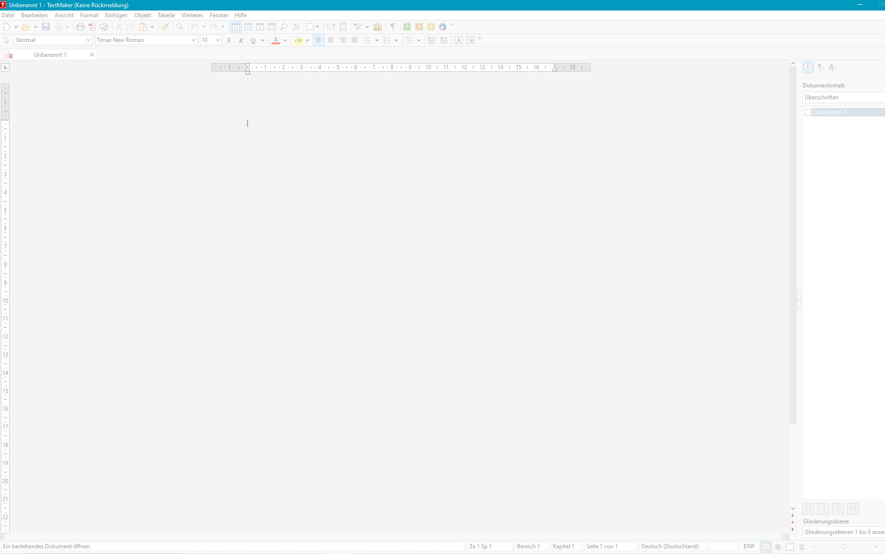Check the Unbenannt 1 checkbox in sidebar
This screenshot has width=885, height=554.
808,112
